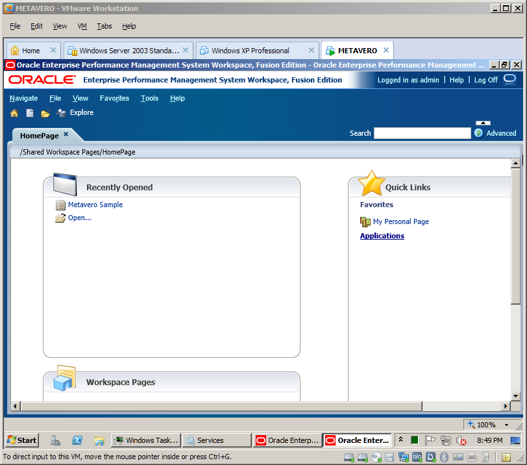Screen dimensions: 527x465
Task: Click the Applications link
Action: pos(382,236)
